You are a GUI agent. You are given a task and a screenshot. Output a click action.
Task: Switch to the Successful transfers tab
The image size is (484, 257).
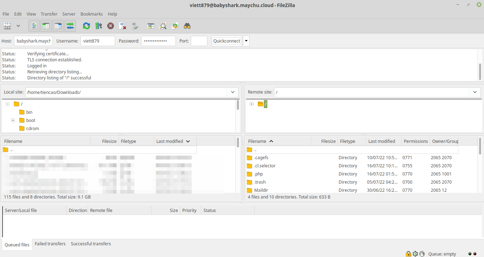pyautogui.click(x=91, y=244)
